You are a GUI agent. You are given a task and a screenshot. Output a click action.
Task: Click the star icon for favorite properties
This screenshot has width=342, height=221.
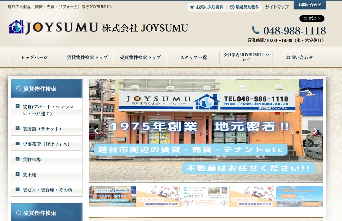(x=192, y=7)
